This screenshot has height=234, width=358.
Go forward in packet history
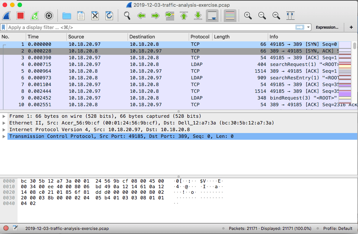[x=156, y=16]
